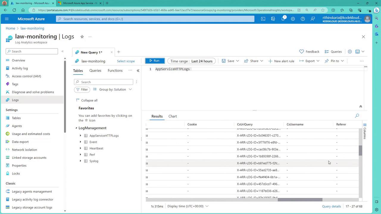This screenshot has width=381, height=214.
Task: Open portal settings gear in header
Action: click(x=293, y=19)
